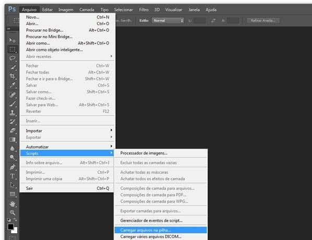Click the width (L:) input field
Image resolution: width=312 pixels, height=240 pixels.
point(200,20)
